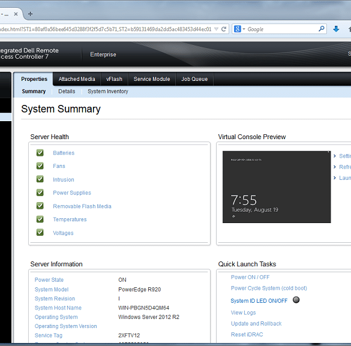Click the chevron beside the Launch link

pyautogui.click(x=335, y=178)
